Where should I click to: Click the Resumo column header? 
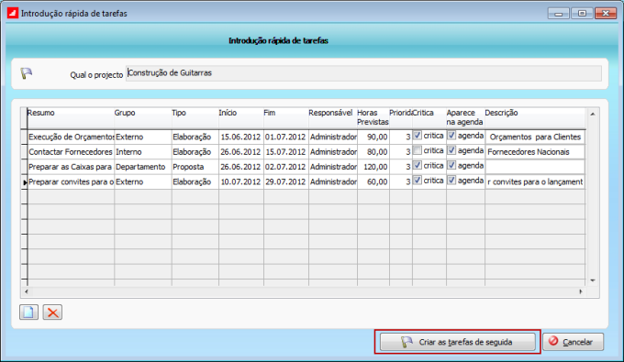click(71, 117)
